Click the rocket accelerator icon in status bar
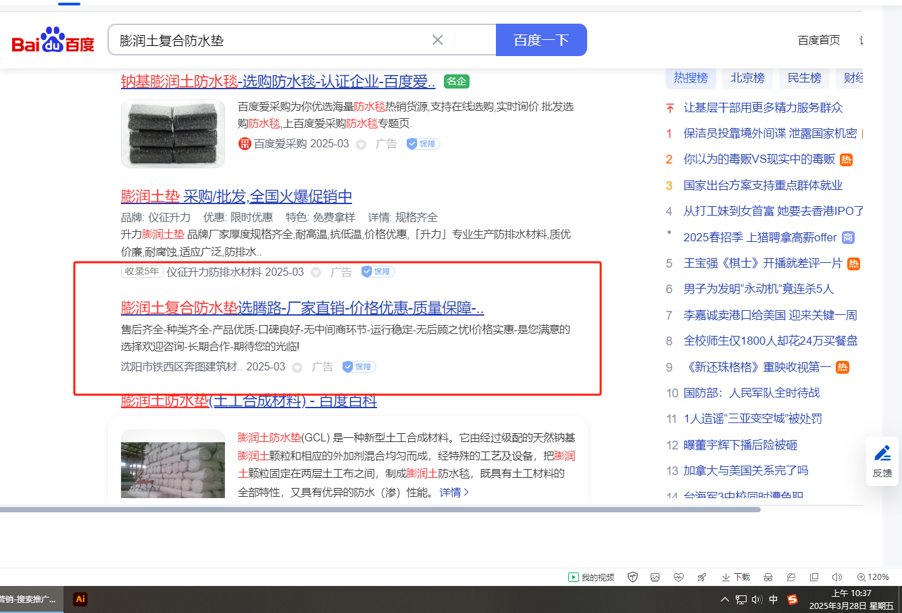Screen dimensions: 902x613 702,577
